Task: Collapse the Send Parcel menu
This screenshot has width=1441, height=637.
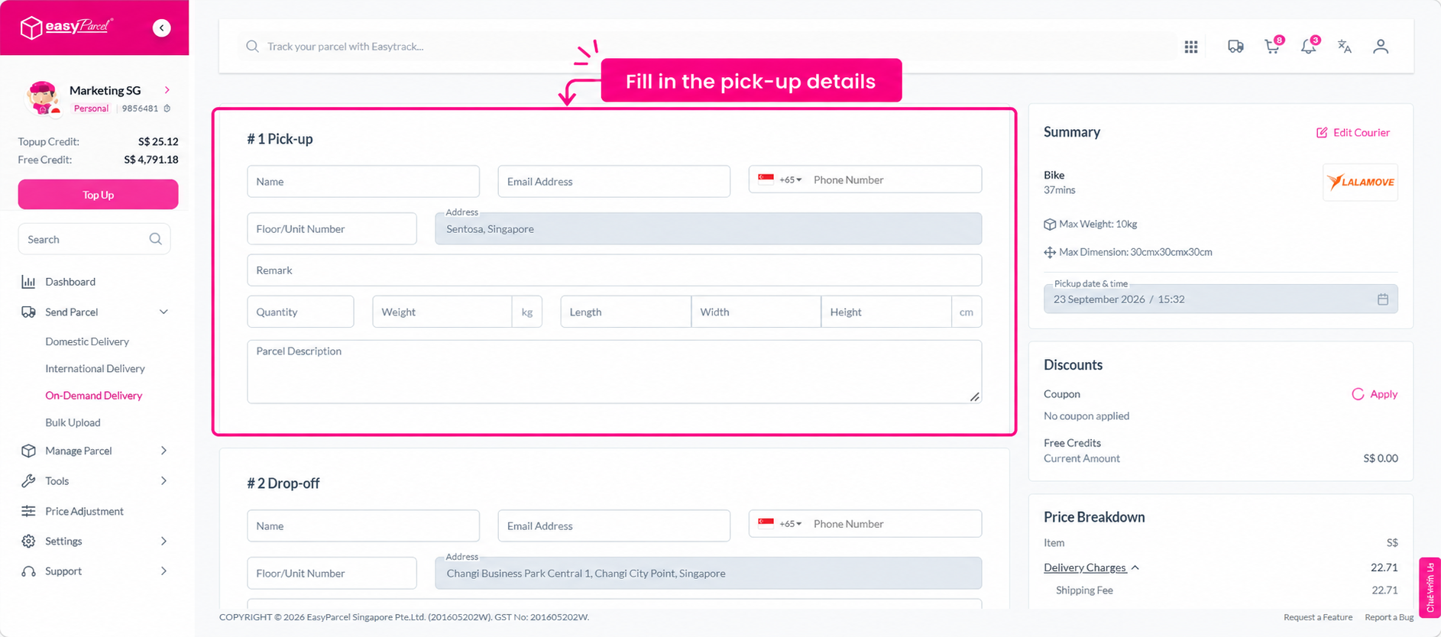Action: tap(164, 312)
